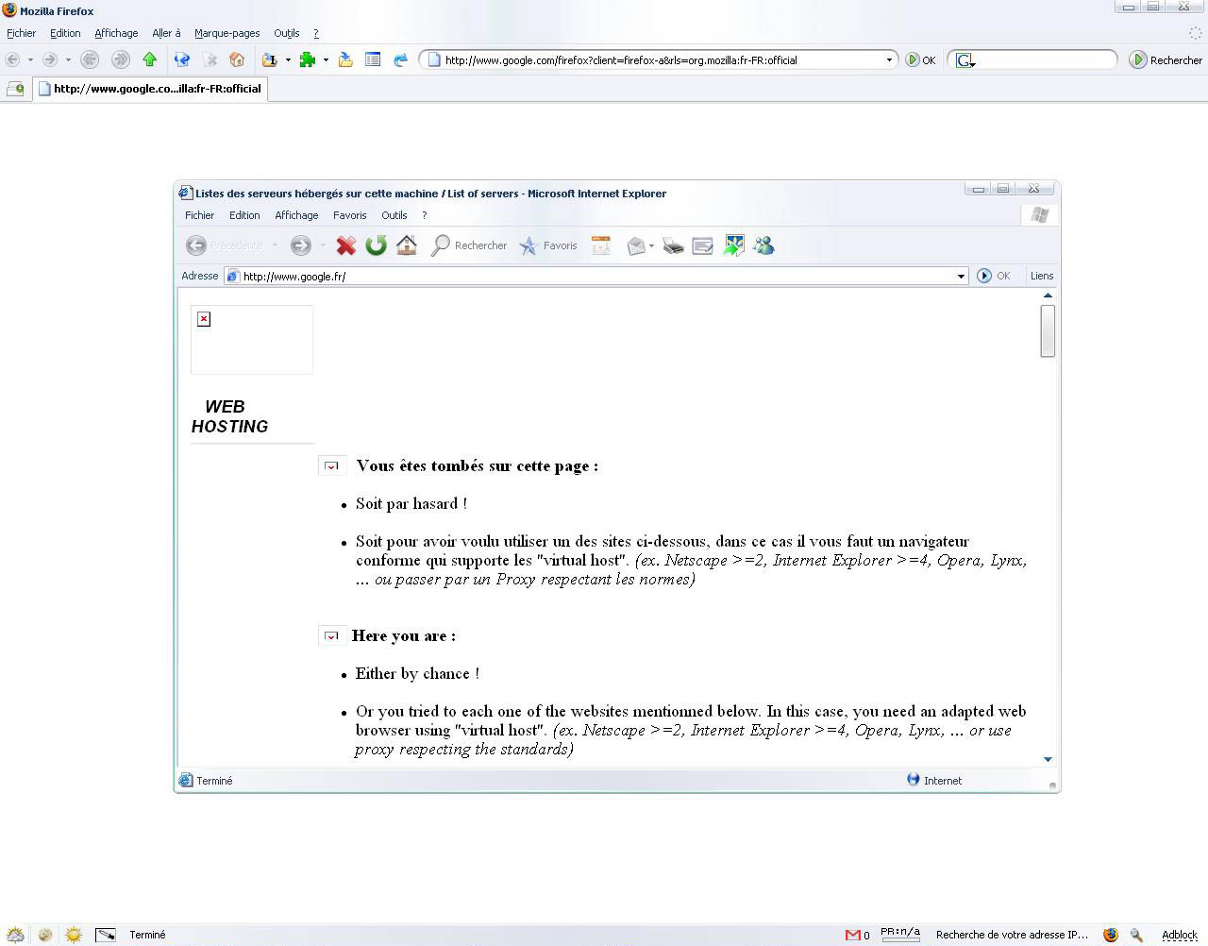The height and width of the screenshot is (946, 1208).
Task: Click the scroll down arrow in Internet Explorer
Action: click(x=1048, y=759)
